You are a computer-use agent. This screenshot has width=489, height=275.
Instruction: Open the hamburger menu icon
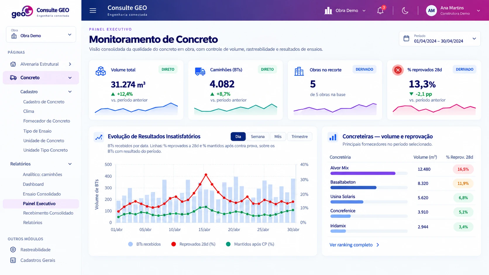93,11
